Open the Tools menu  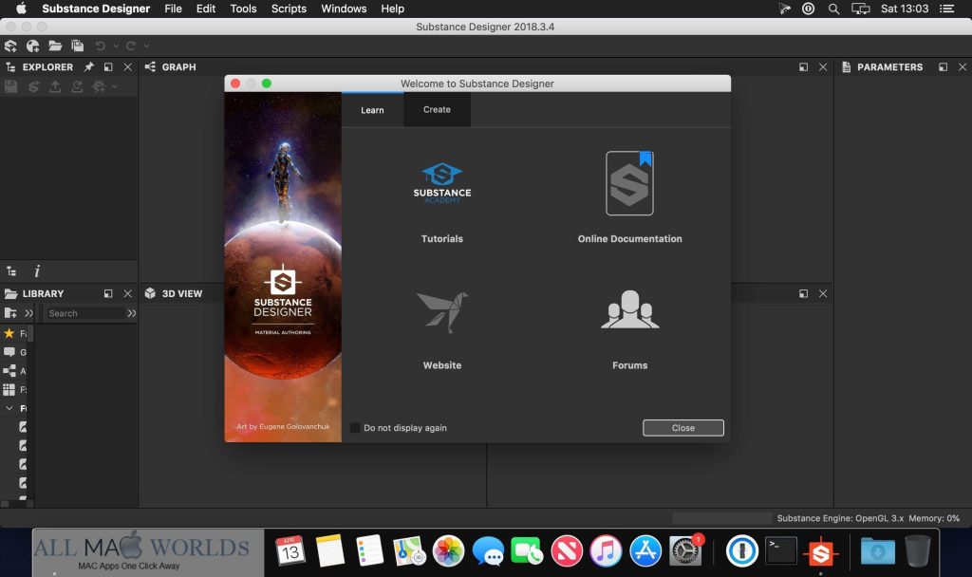coord(243,9)
